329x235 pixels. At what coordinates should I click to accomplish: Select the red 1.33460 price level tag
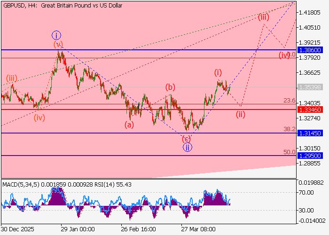tap(309, 110)
